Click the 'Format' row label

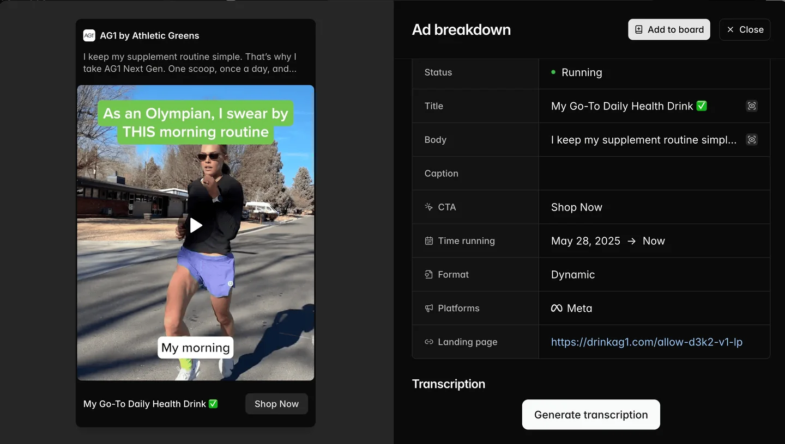pos(453,274)
